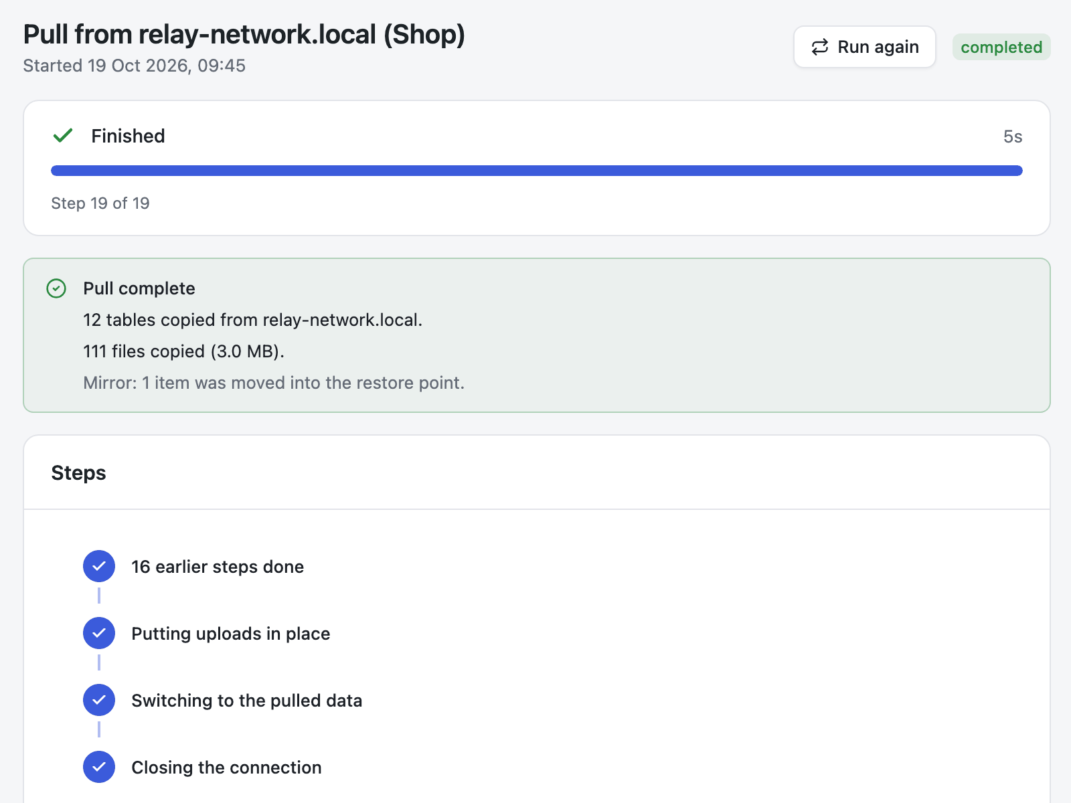Click the Step 19 of 19 text

click(x=100, y=203)
